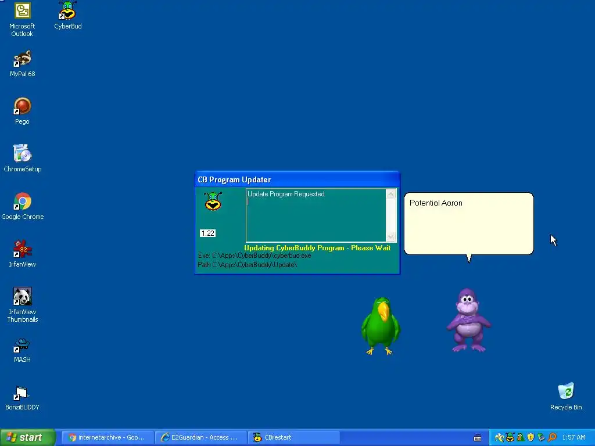Click the Safely Remove Hardware tray icon

(x=542, y=438)
